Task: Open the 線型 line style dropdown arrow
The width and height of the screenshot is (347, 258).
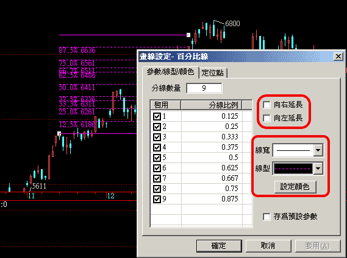Action: point(318,169)
